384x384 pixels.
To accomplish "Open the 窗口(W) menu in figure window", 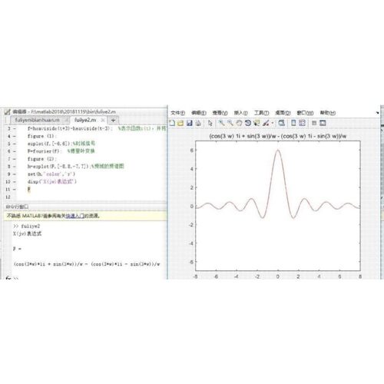I will tap(305, 113).
